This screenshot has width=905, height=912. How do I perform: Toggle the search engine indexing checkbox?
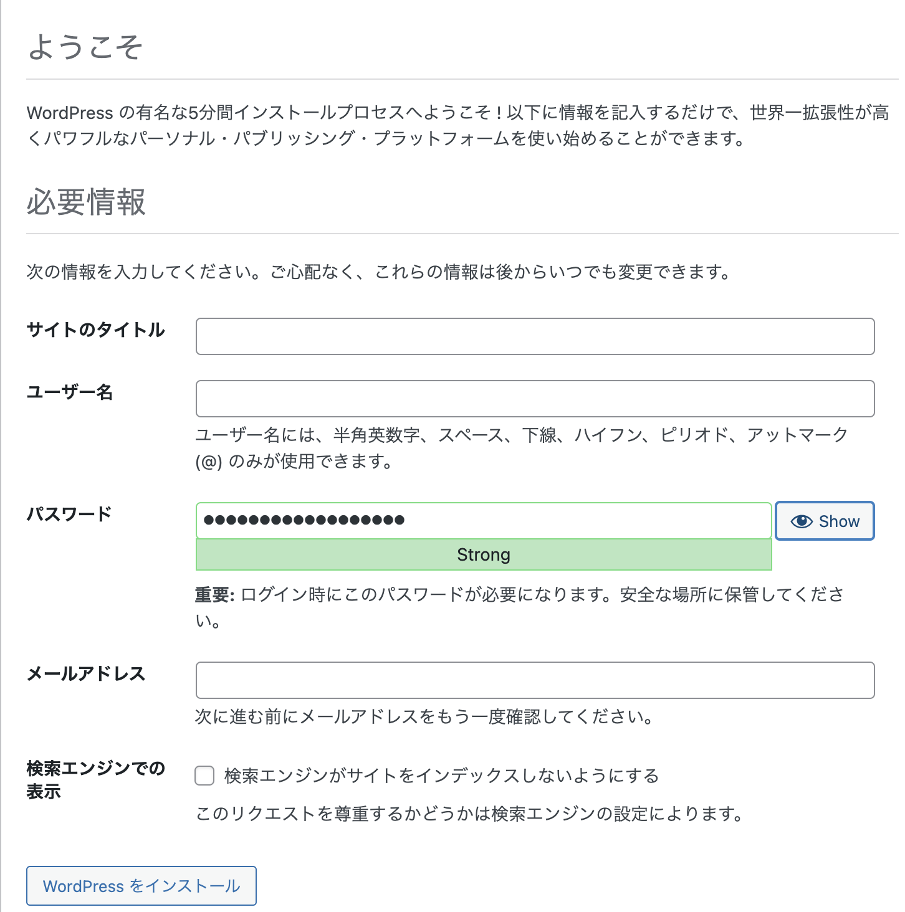click(204, 776)
